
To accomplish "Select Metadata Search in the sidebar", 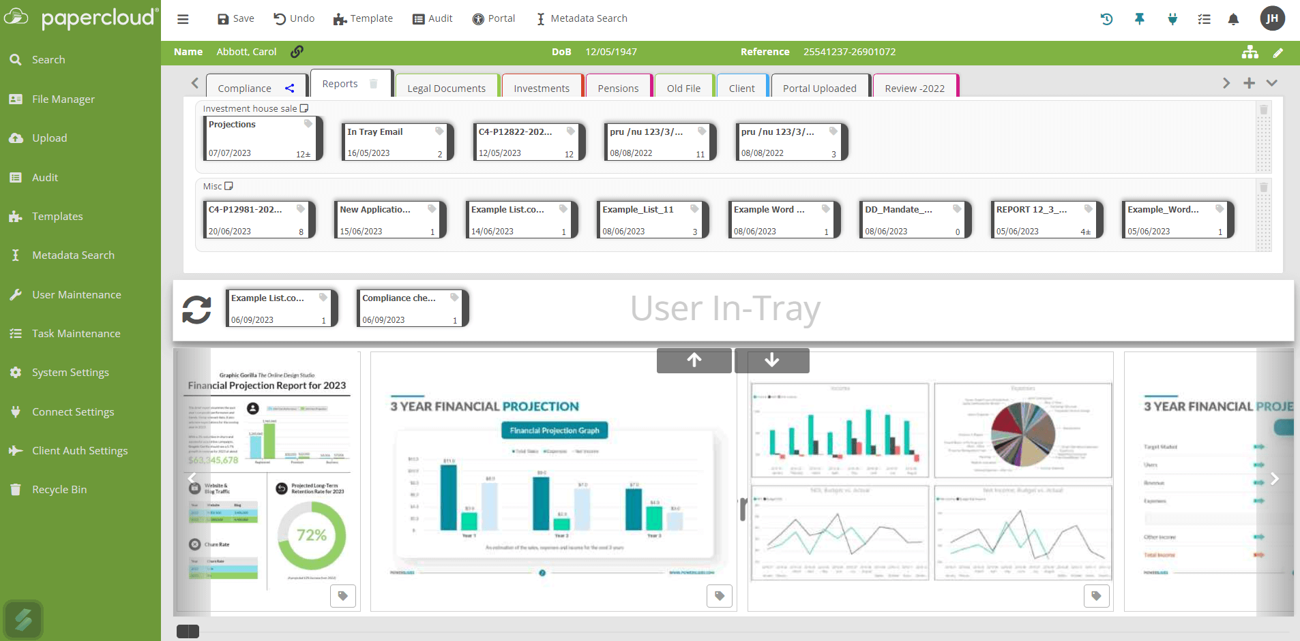I will 73,255.
